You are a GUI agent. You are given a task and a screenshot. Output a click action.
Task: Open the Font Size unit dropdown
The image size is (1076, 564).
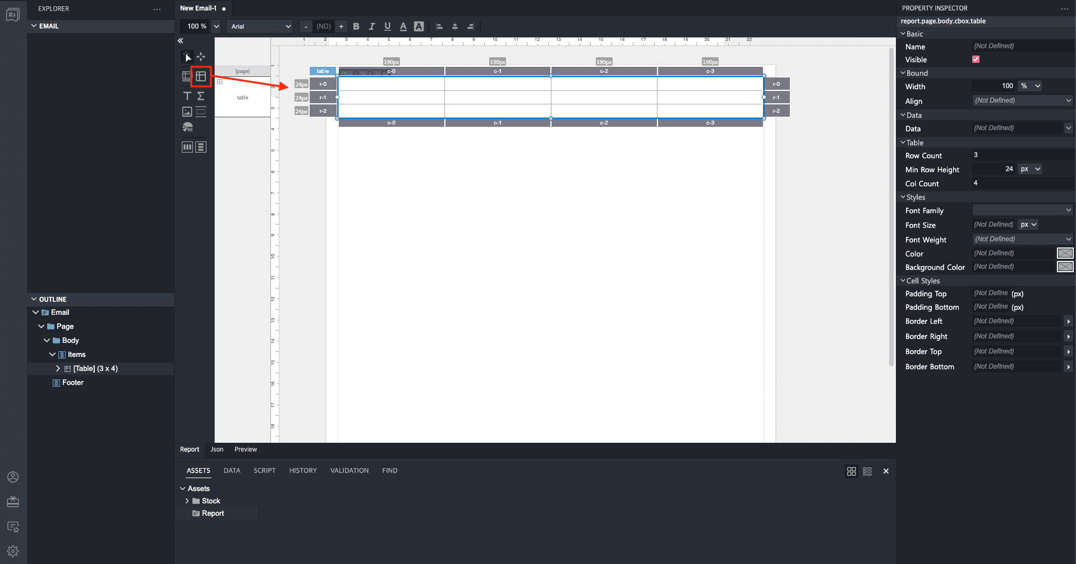[1028, 224]
